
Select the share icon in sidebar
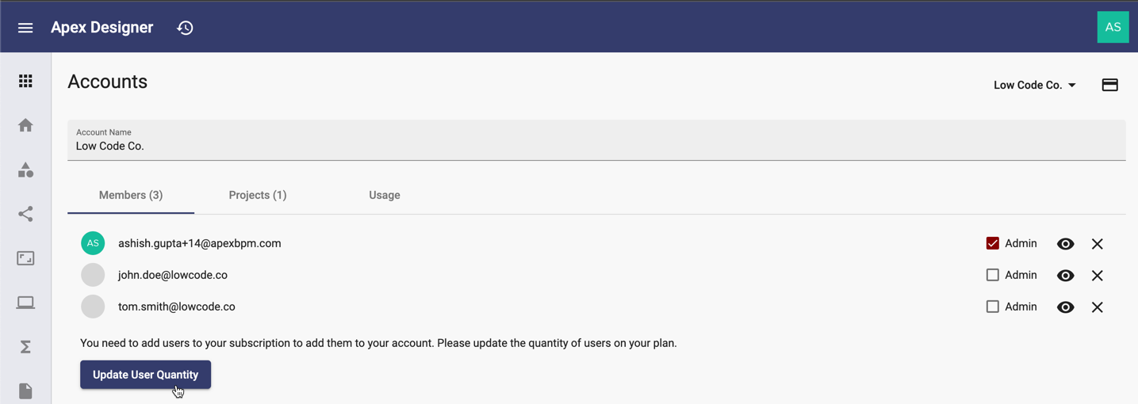point(25,214)
